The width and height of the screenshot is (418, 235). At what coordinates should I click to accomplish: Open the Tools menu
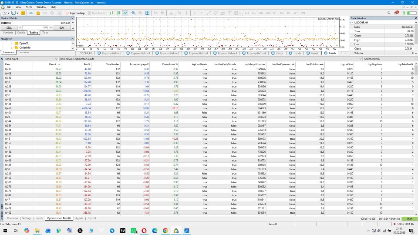pos(29,7)
